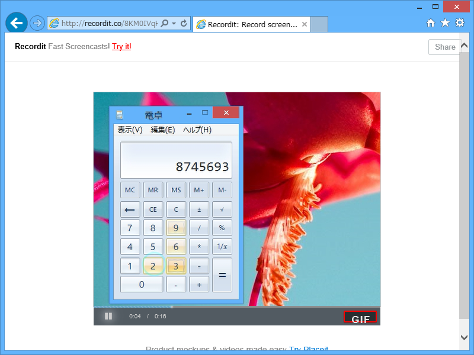Click calculator digit 4 key
Image resolution: width=474 pixels, height=355 pixels.
click(130, 247)
